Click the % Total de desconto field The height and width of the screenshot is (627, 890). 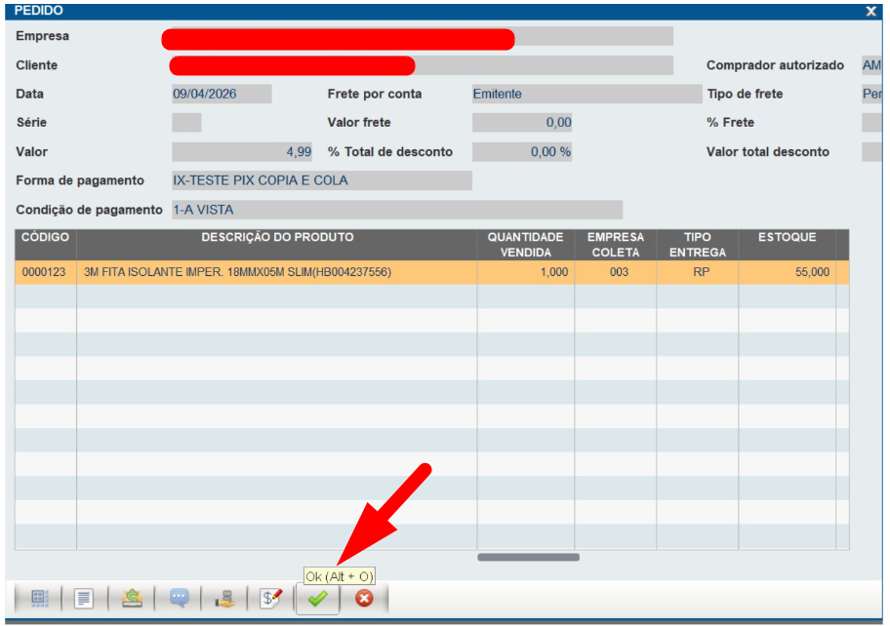[x=521, y=152]
